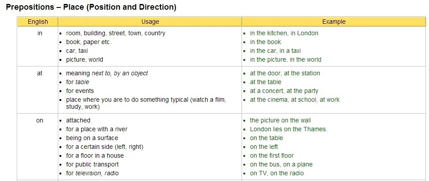Click the 'English' column header

(37, 22)
